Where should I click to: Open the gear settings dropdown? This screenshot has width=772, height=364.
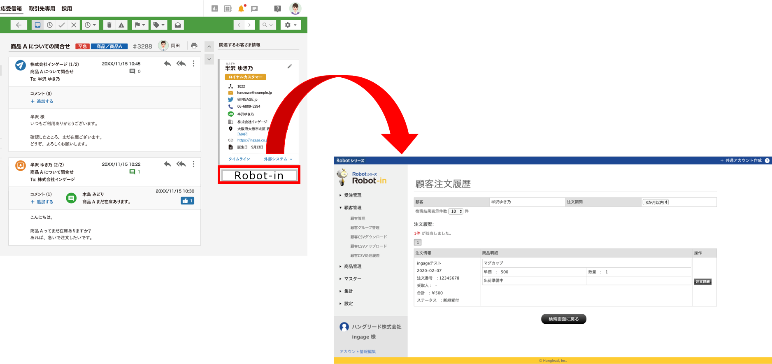[x=291, y=25]
